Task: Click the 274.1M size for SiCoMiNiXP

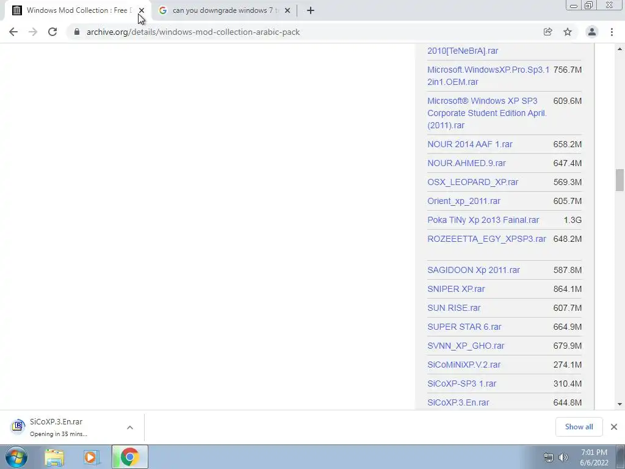Action: (567, 365)
